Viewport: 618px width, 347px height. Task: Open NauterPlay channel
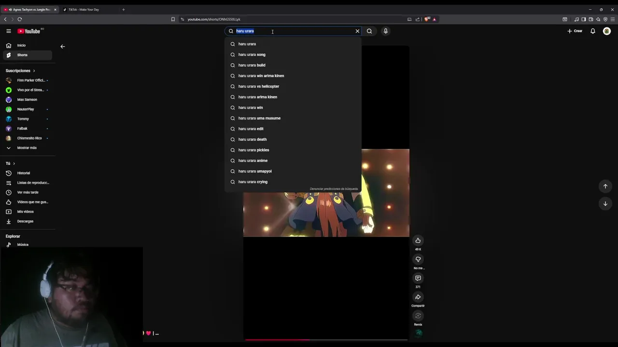(28, 109)
